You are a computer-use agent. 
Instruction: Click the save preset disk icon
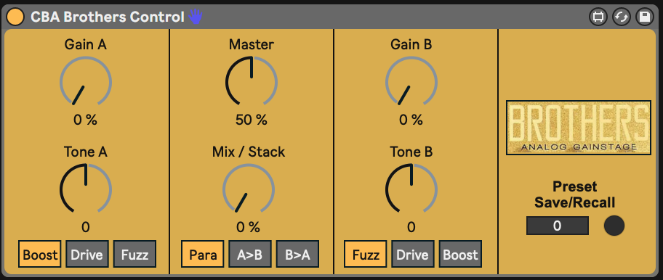coord(645,17)
